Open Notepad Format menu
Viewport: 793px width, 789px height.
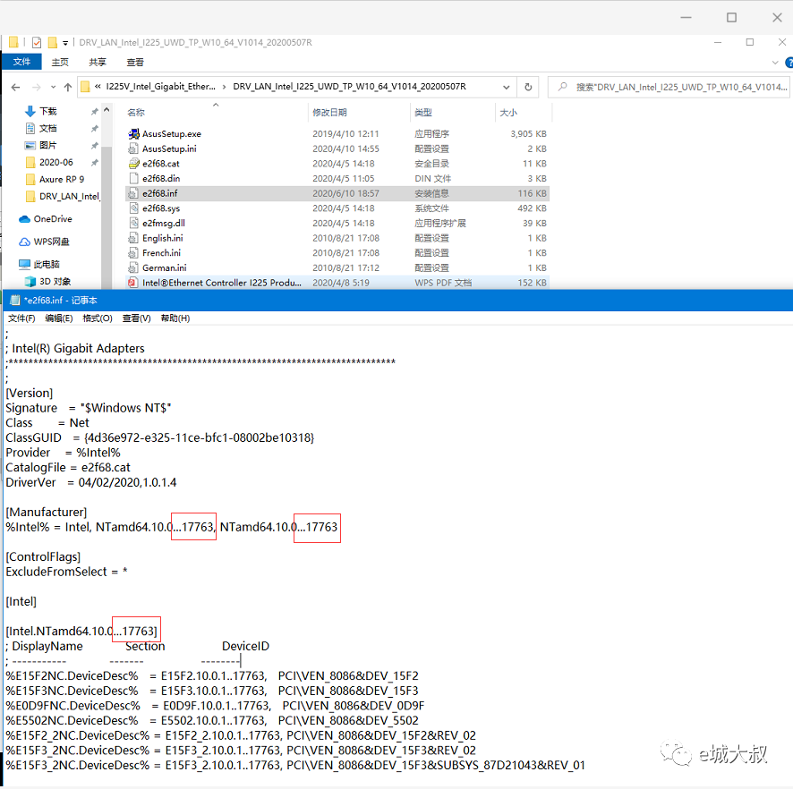click(97, 318)
